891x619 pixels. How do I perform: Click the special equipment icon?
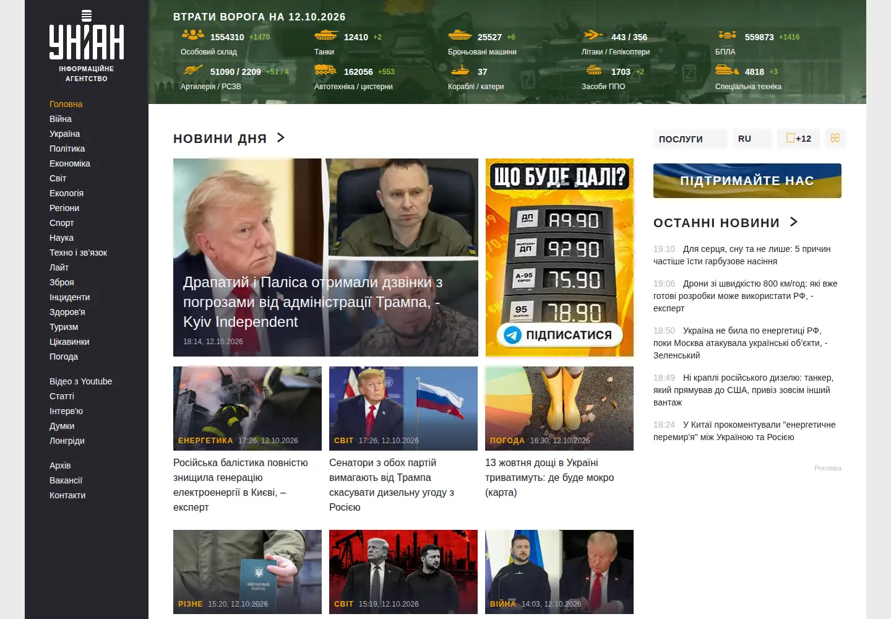coord(727,70)
